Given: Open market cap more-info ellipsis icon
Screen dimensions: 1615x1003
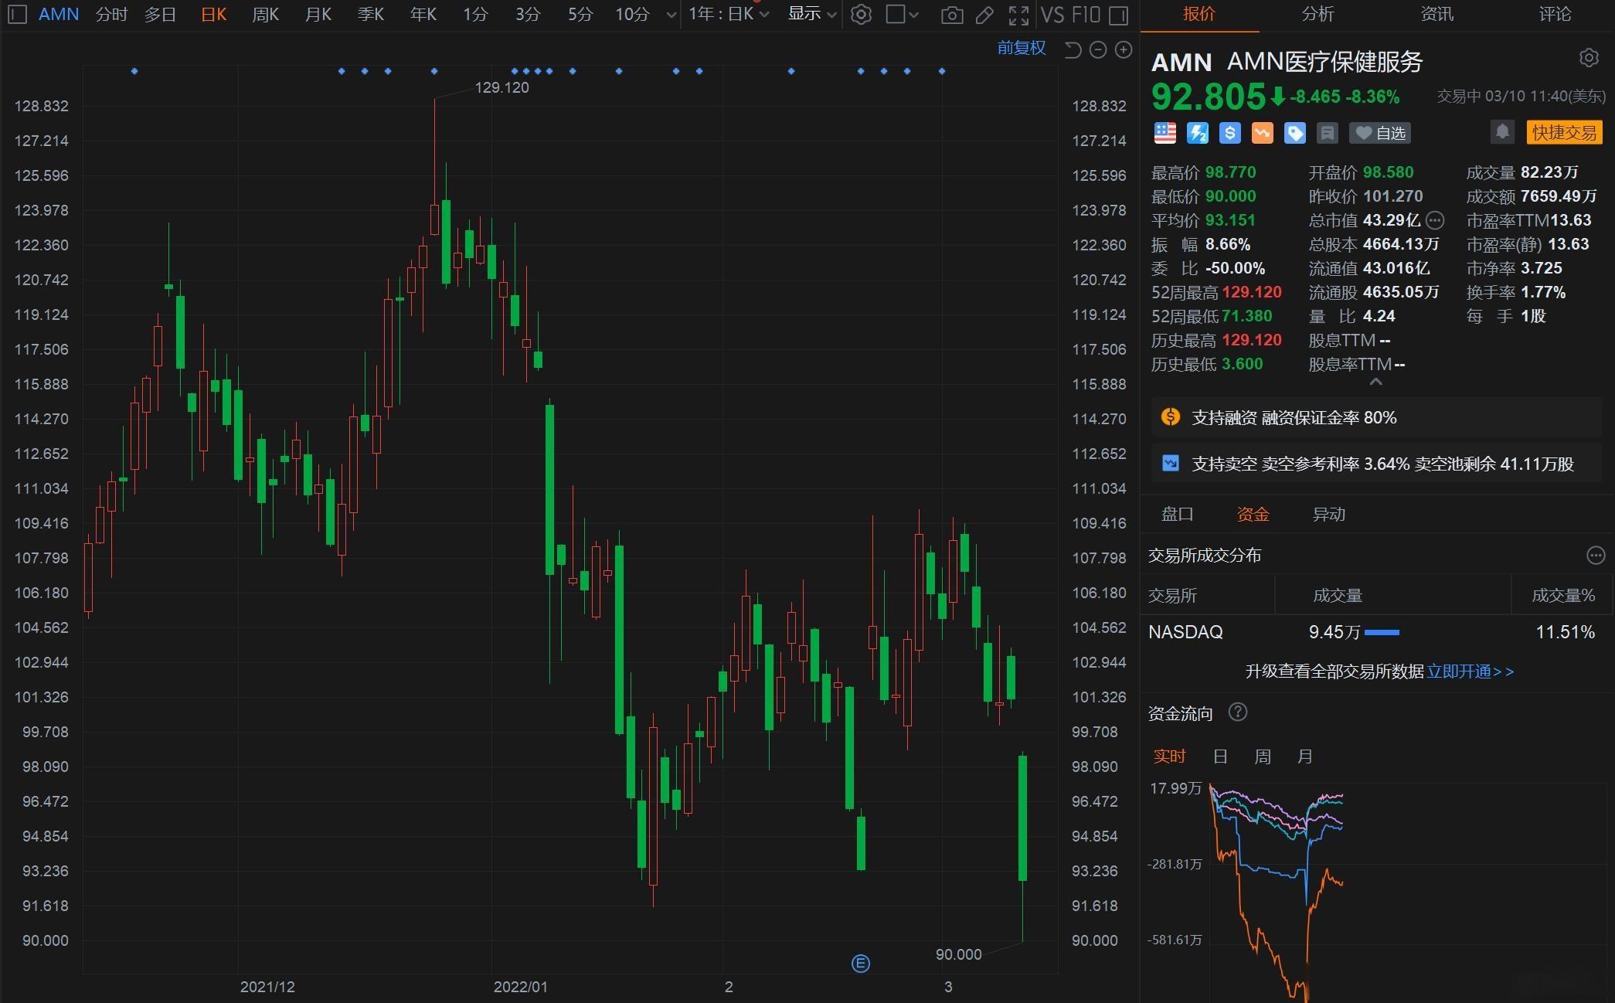Looking at the screenshot, I should (x=1435, y=220).
